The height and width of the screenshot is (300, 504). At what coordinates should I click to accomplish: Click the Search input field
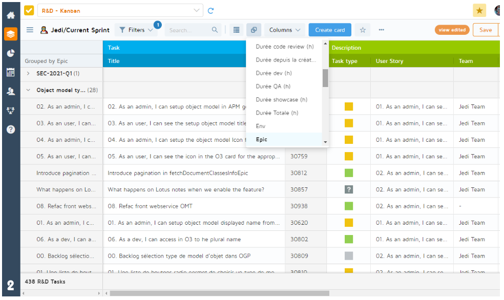tap(188, 30)
